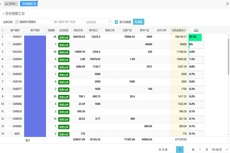
Task: Expand row CM0095
Action: click(x=10, y=74)
